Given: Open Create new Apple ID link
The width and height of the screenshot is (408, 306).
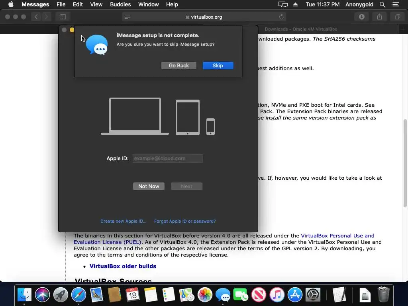Looking at the screenshot, I should click(x=124, y=221).
